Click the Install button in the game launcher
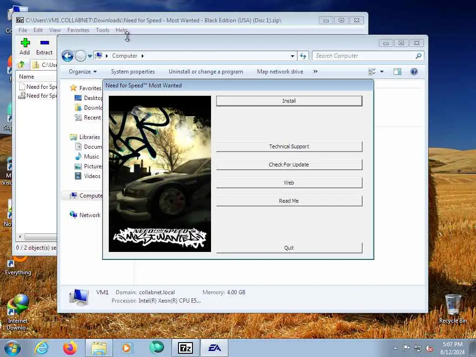 pos(289,101)
